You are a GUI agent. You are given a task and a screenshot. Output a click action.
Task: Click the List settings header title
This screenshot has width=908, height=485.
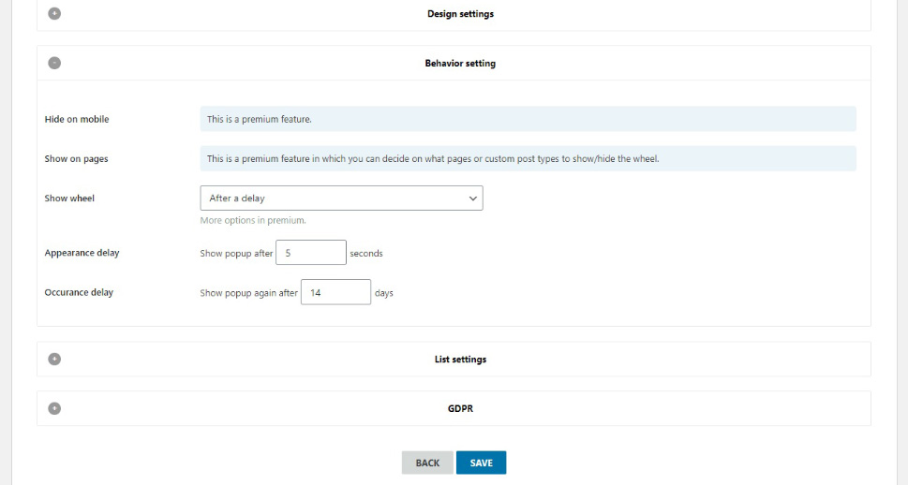coord(460,360)
